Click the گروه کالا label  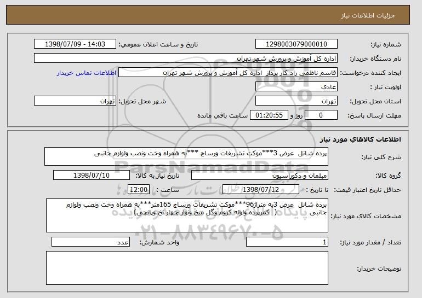[x=389, y=176]
